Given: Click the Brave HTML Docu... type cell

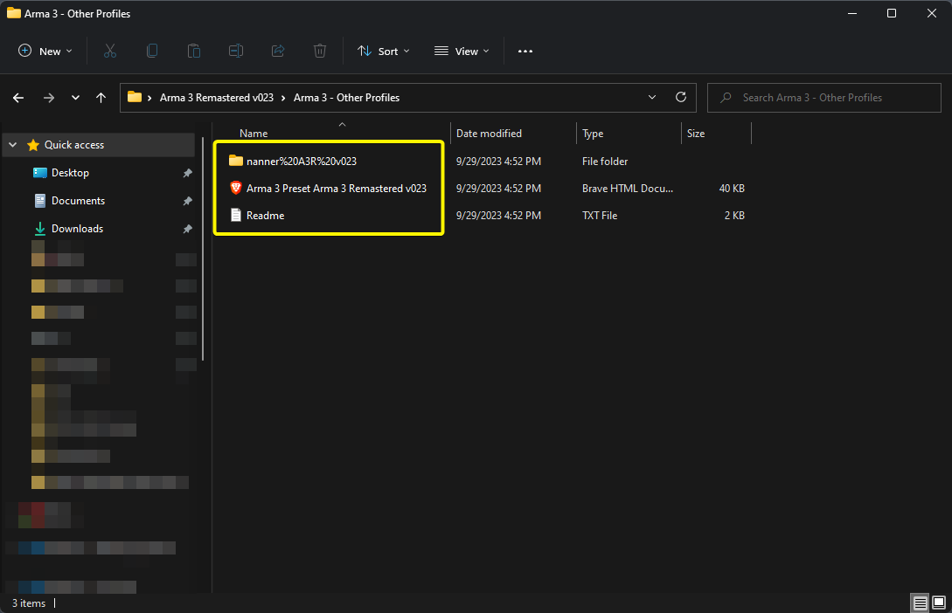Looking at the screenshot, I should click(627, 189).
